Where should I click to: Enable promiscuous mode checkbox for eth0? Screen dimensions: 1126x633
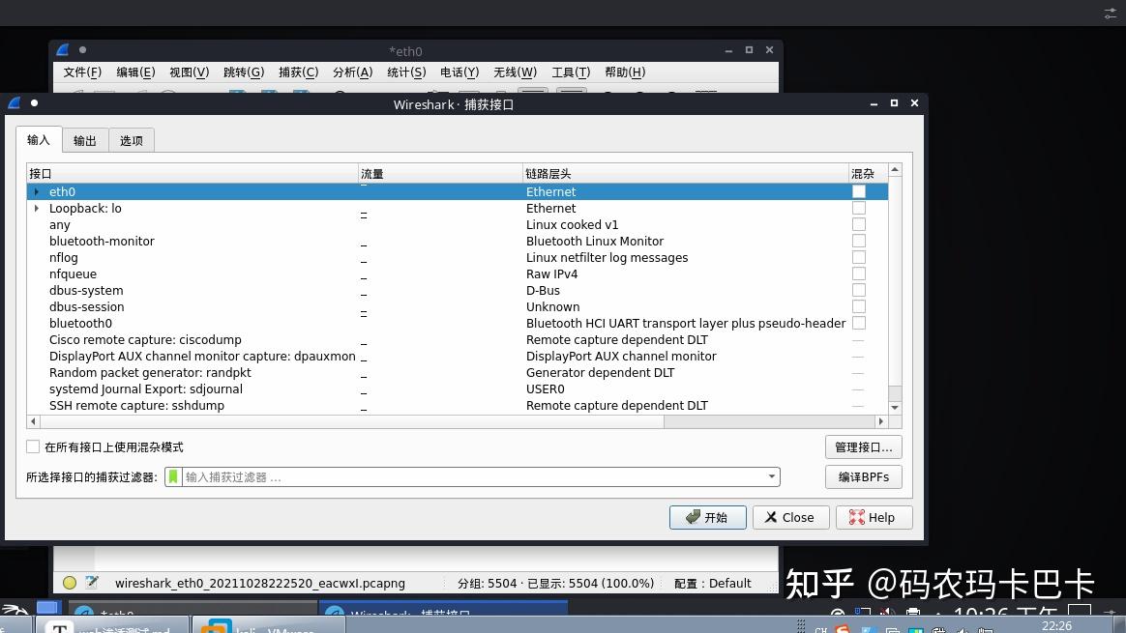click(859, 191)
